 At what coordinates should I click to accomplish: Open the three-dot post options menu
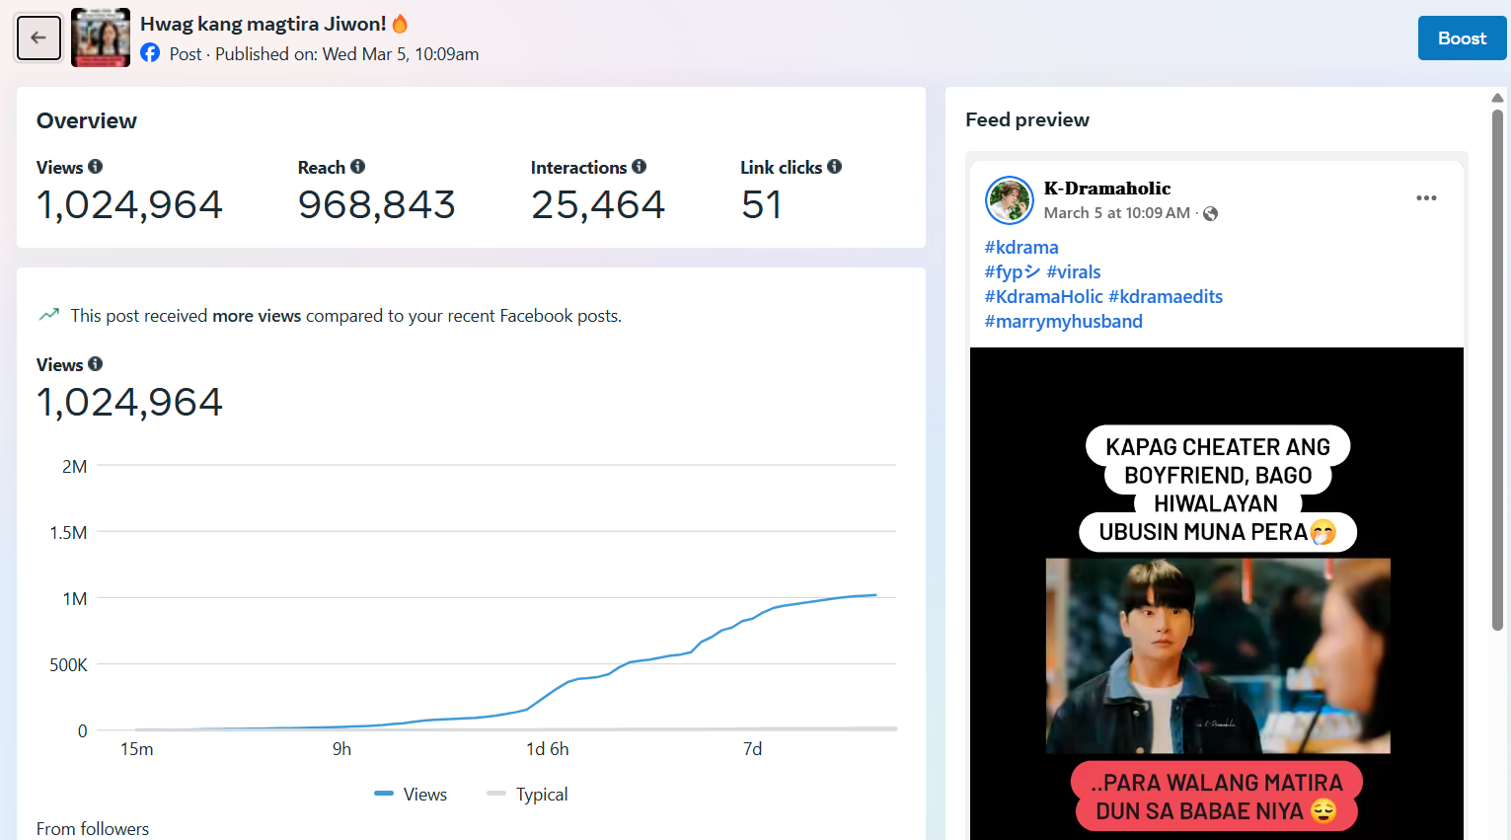pos(1426,198)
